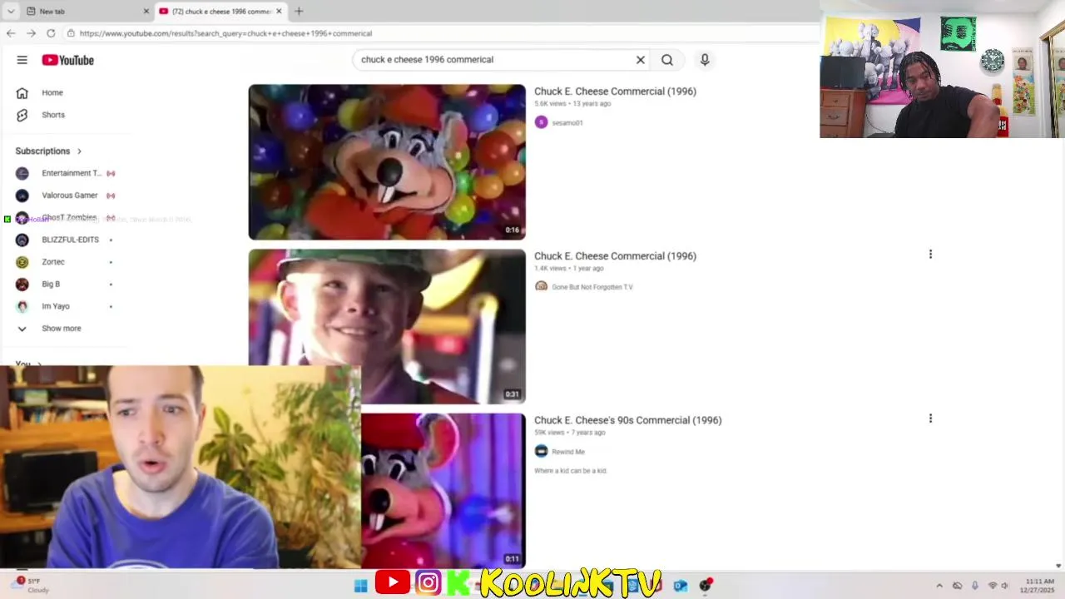The image size is (1065, 599).
Task: Reload the current page
Action: (51, 33)
